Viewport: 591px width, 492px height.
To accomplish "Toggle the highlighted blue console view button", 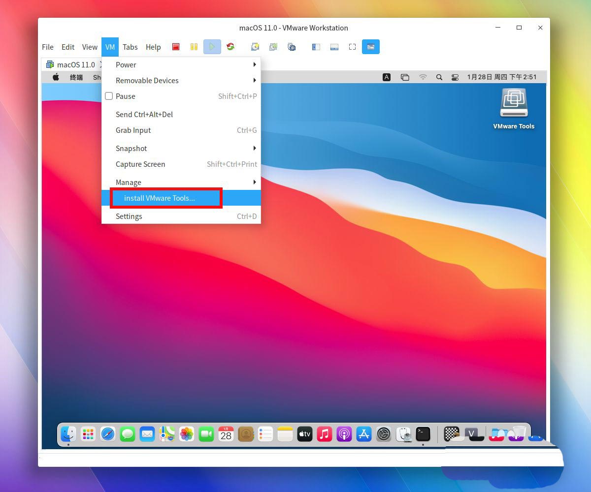I will pos(371,47).
